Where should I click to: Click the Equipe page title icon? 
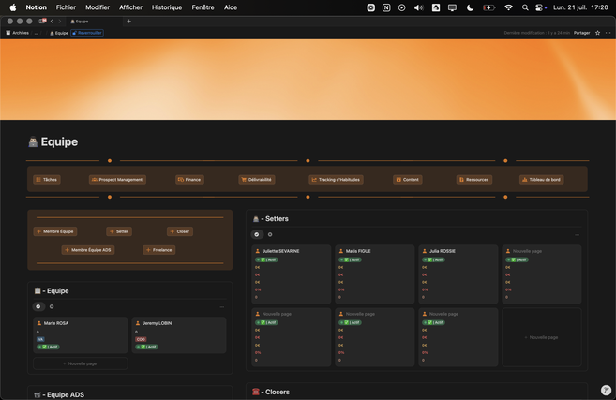(x=33, y=142)
